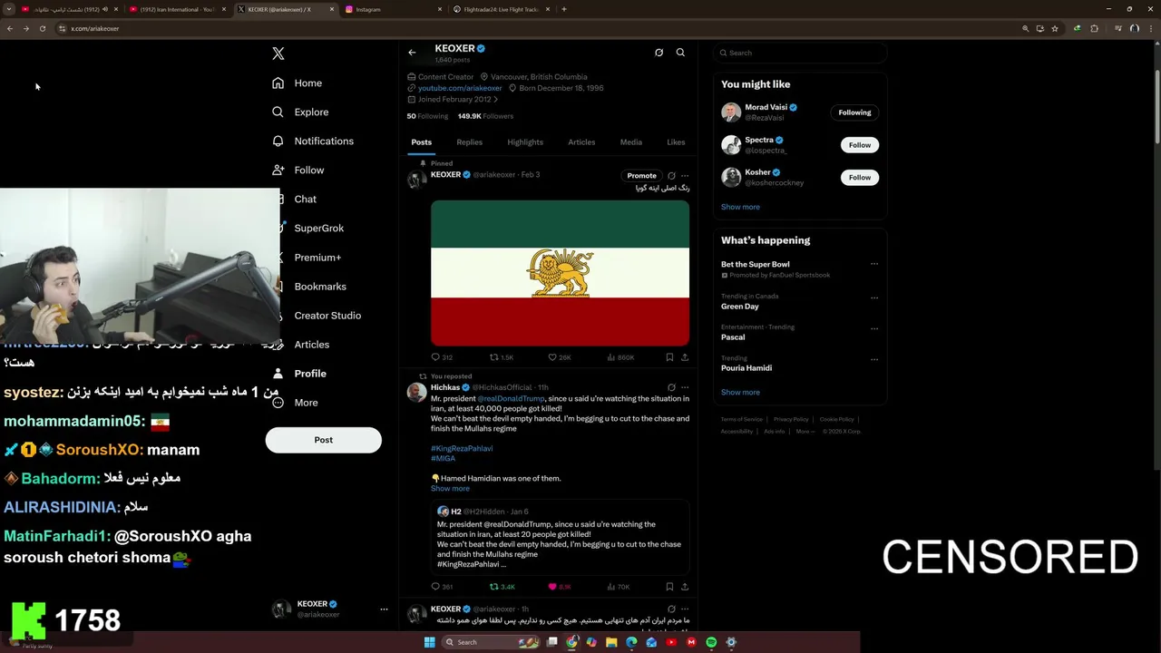Open more options on Hichkas post
Screen dimensions: 1161x653
click(685, 387)
